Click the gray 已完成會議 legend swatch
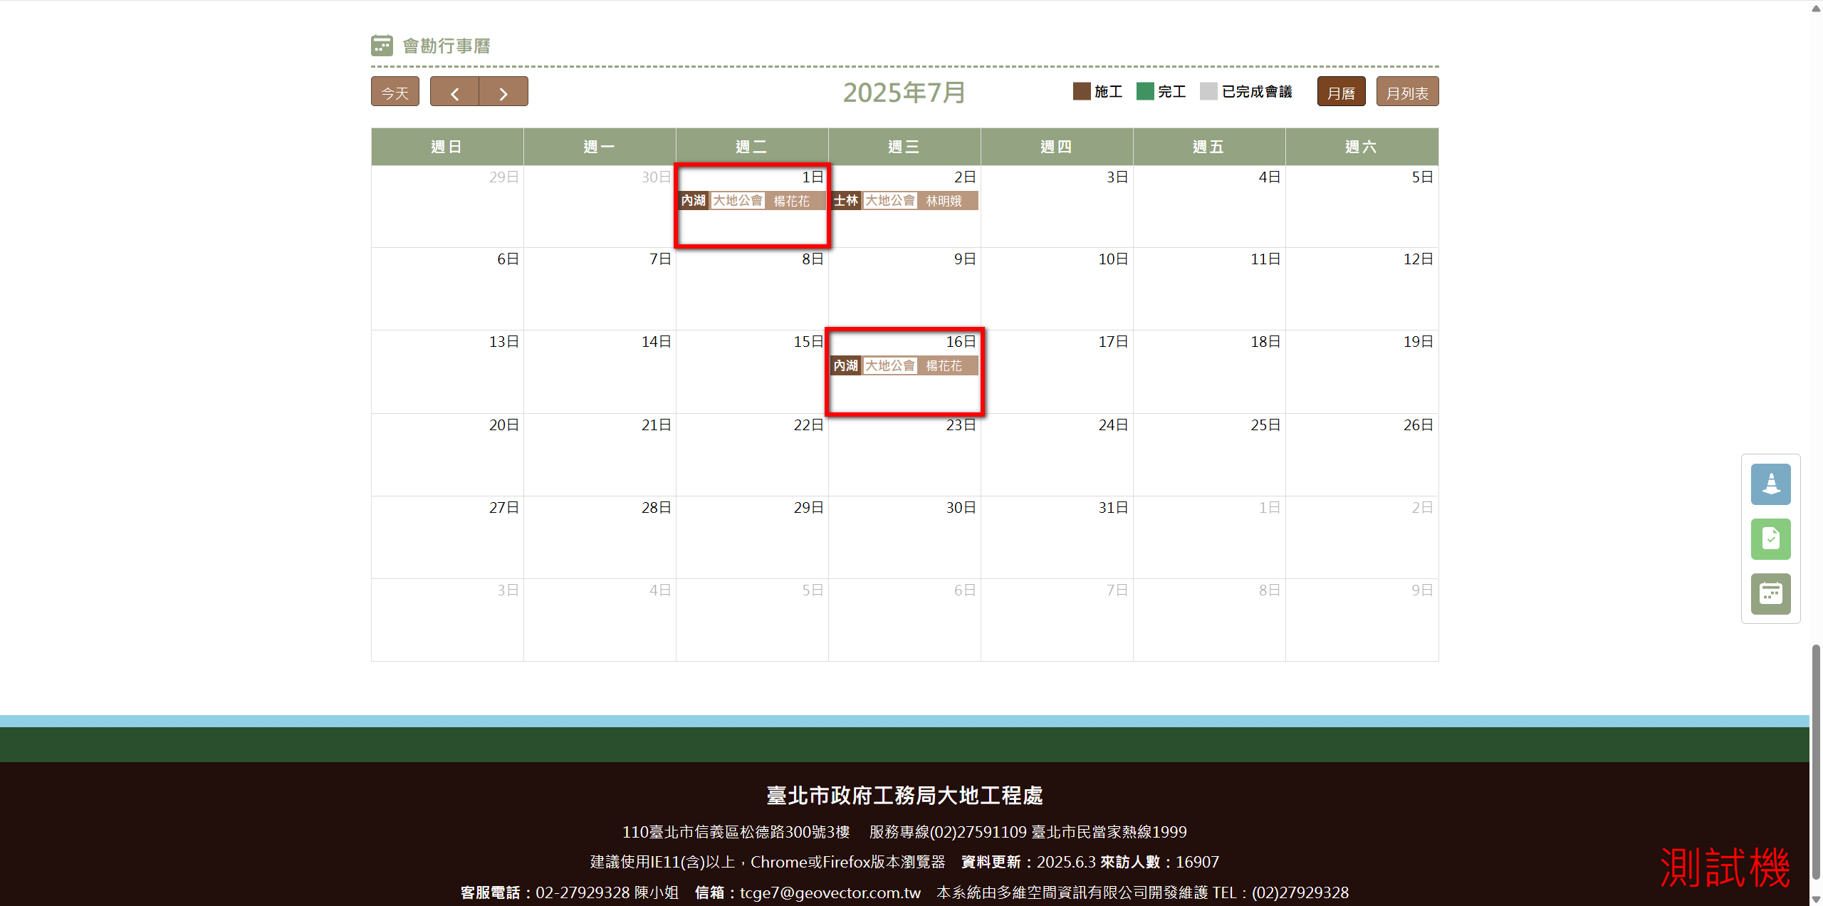Screen dimensions: 1823x906 pos(1208,91)
